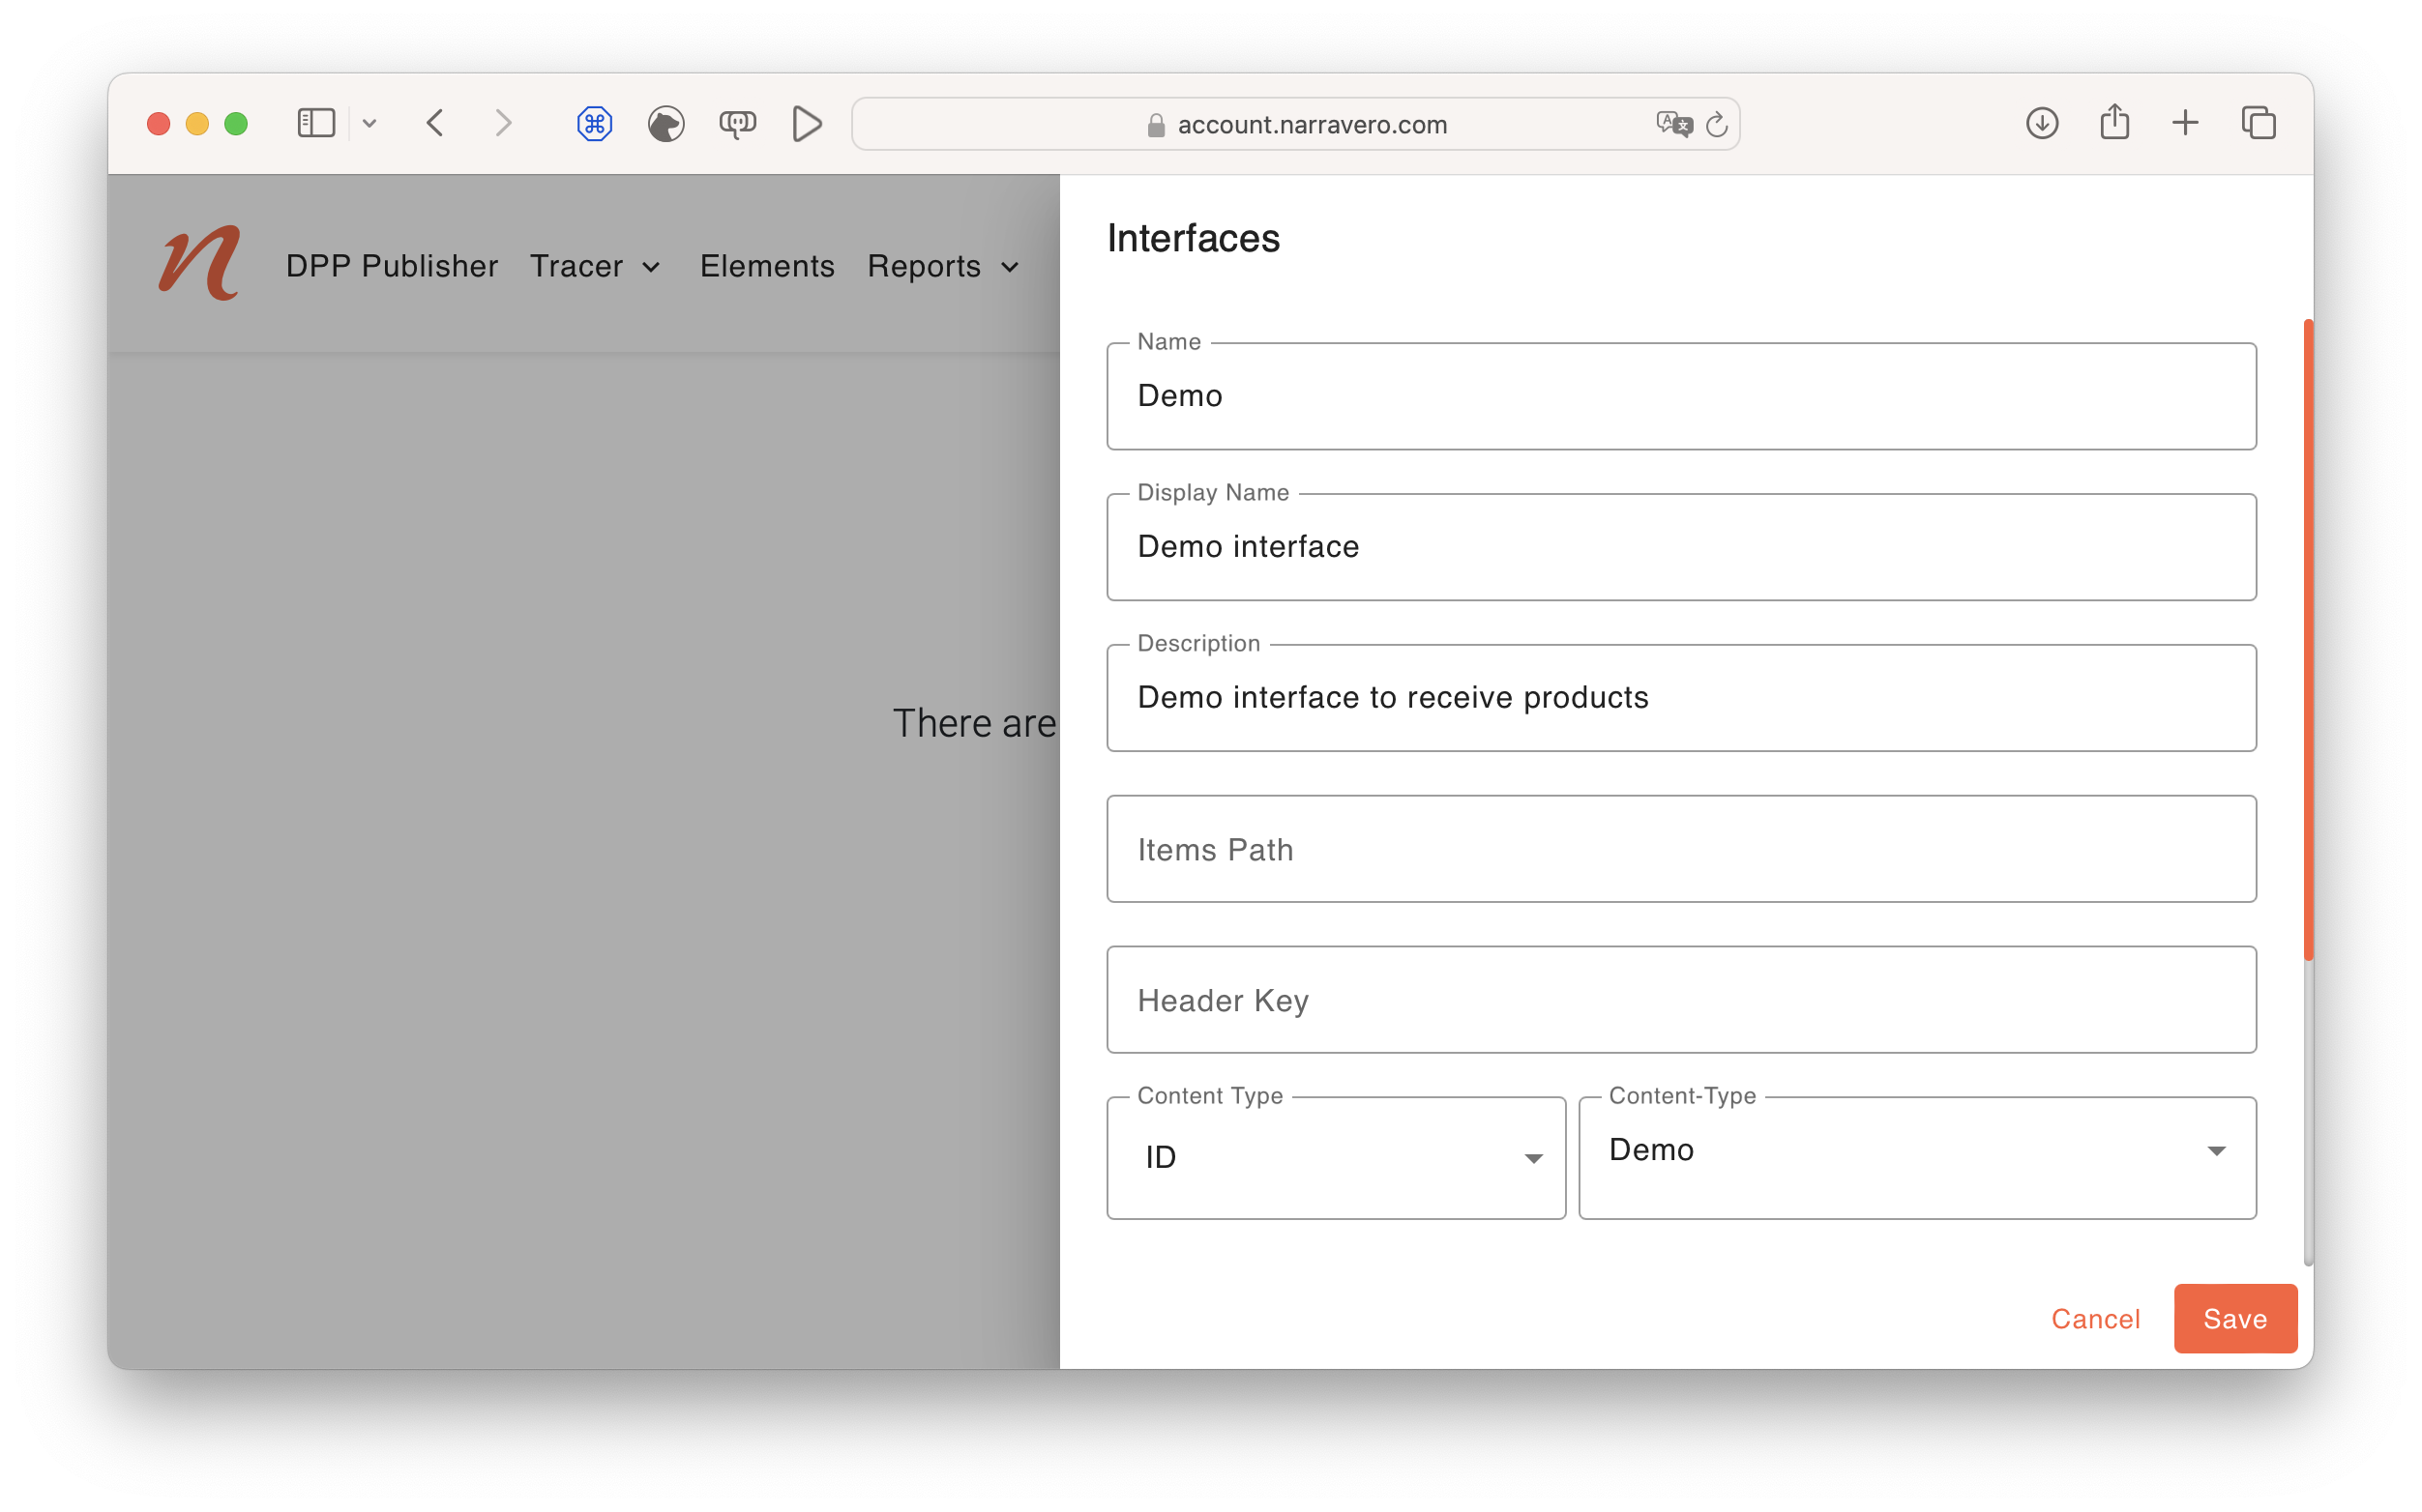Click the play-shaped extension icon
The image size is (2422, 1512).
click(807, 123)
